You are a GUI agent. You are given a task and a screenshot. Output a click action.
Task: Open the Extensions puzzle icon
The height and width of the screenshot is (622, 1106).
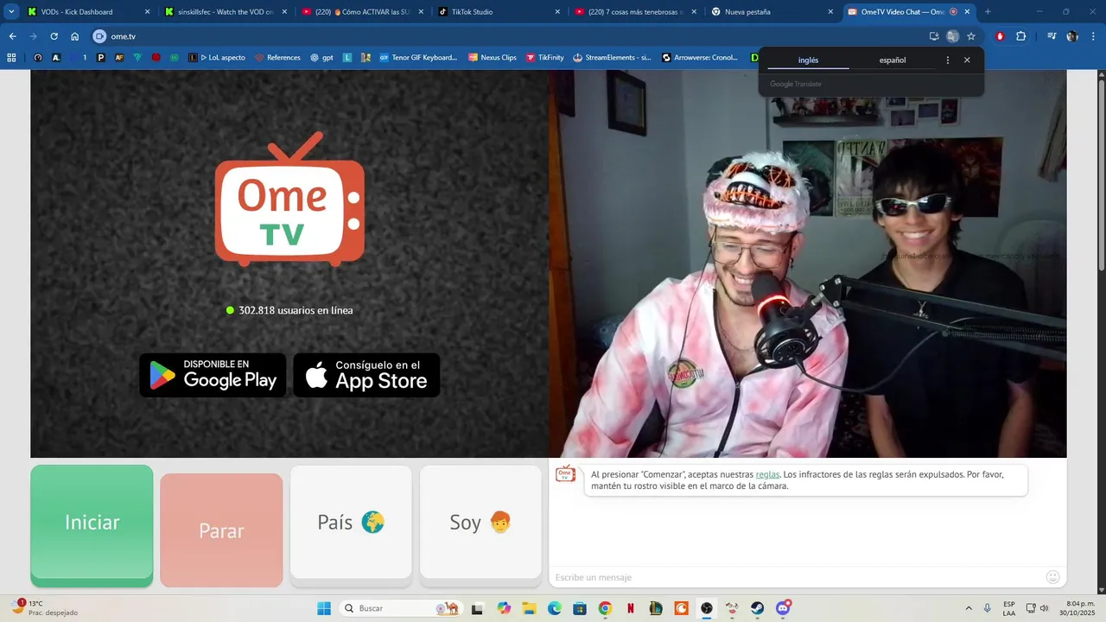1020,36
